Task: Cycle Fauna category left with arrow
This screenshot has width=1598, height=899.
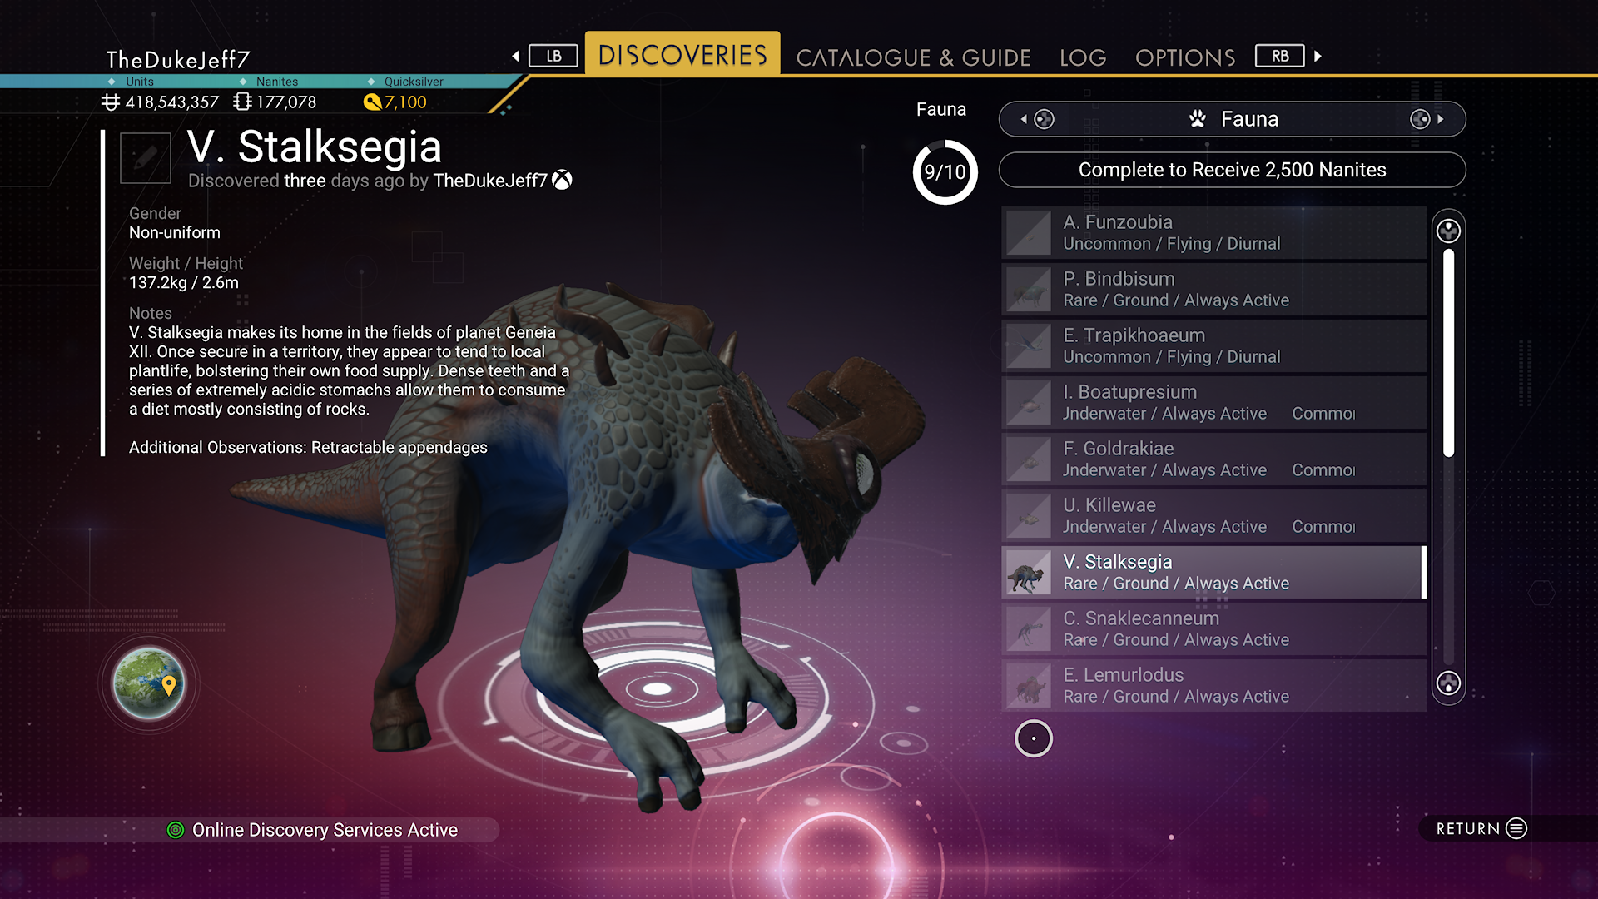Action: pyautogui.click(x=1024, y=119)
